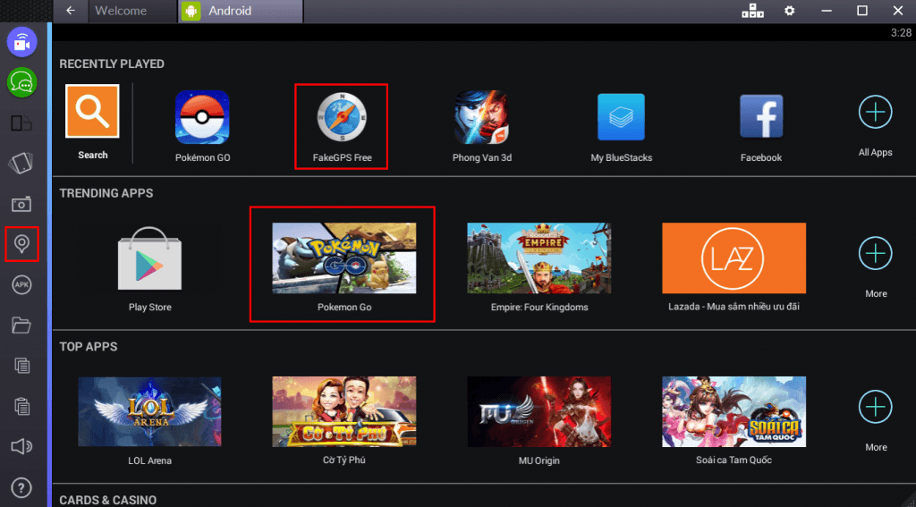The width and height of the screenshot is (916, 507).
Task: Open the green chat bubble icon
Action: pos(22,82)
